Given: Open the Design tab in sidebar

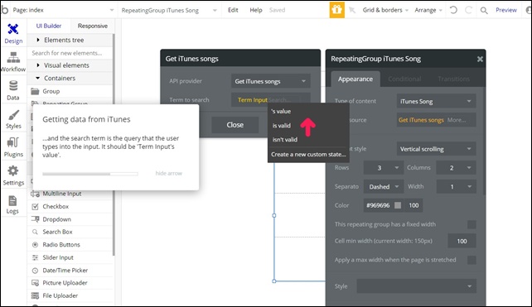Looking at the screenshot, I should pyautogui.click(x=13, y=34).
